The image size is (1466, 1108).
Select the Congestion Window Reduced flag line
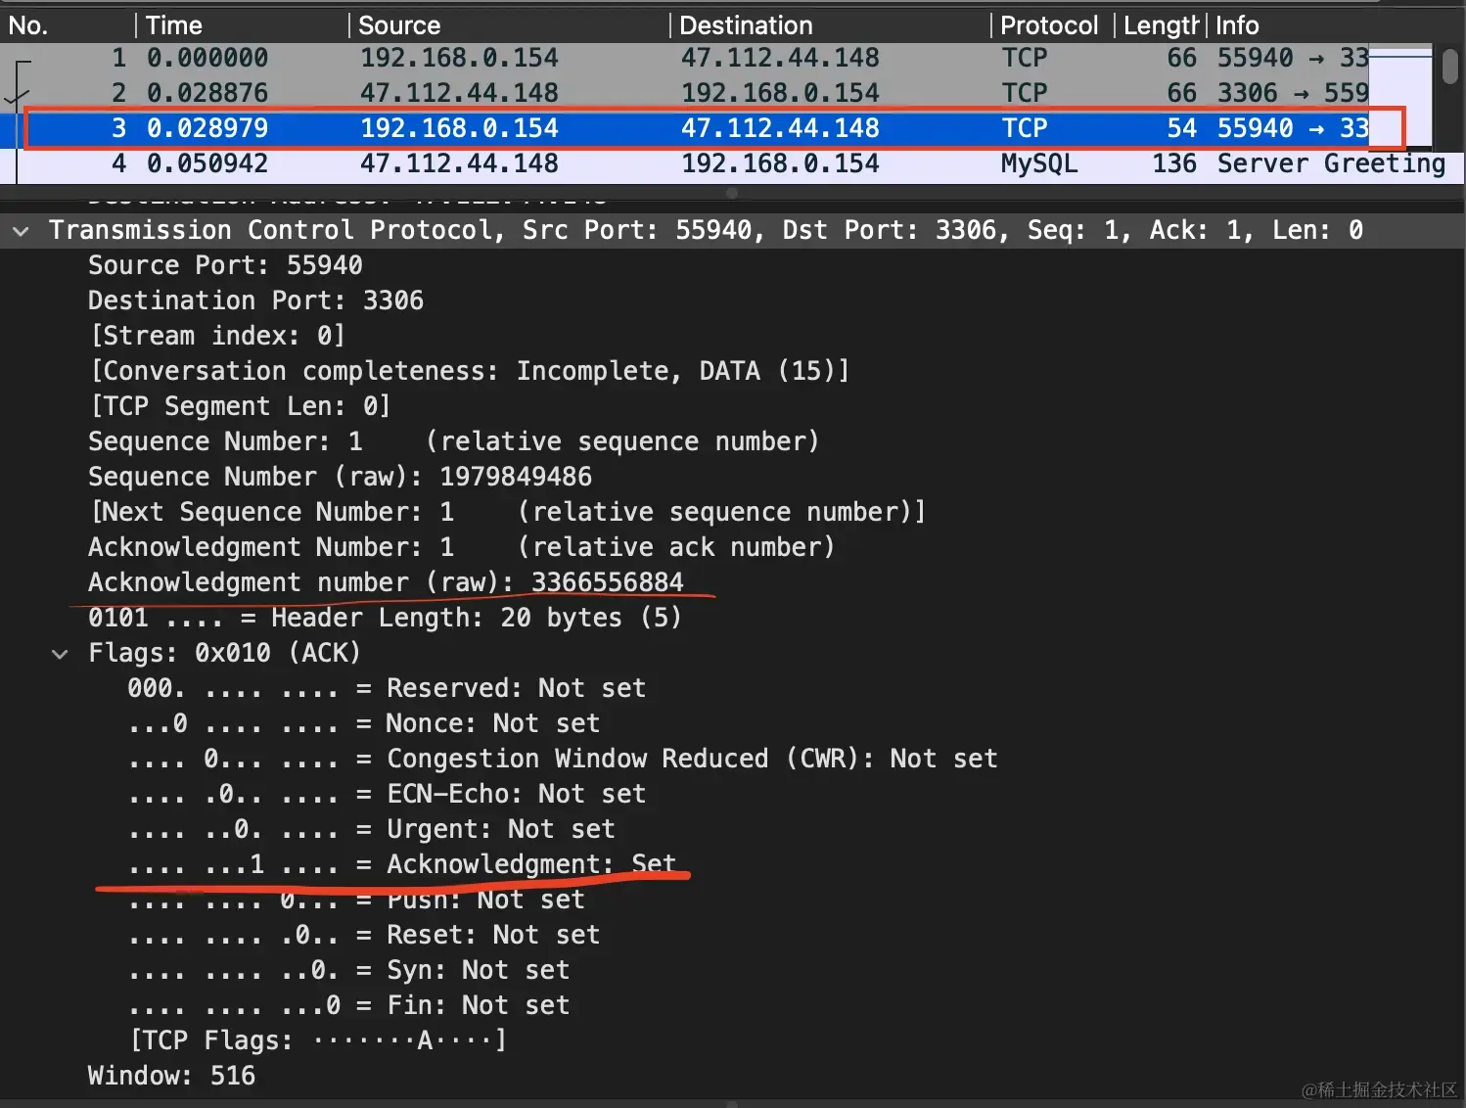click(563, 759)
